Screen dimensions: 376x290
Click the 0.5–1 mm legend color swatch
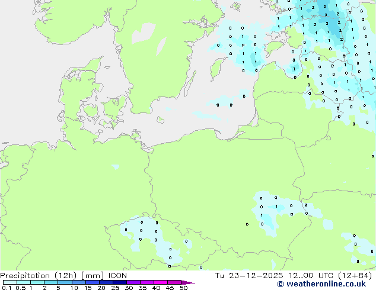click(x=24, y=282)
